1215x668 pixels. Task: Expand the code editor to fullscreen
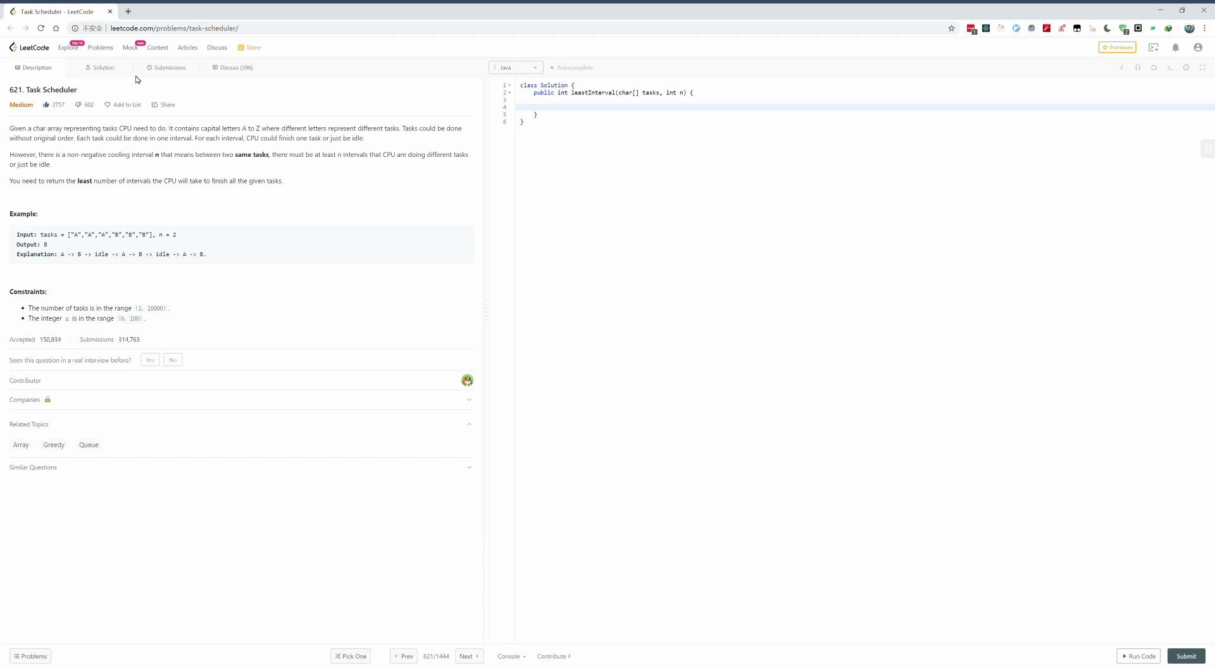click(x=1202, y=68)
